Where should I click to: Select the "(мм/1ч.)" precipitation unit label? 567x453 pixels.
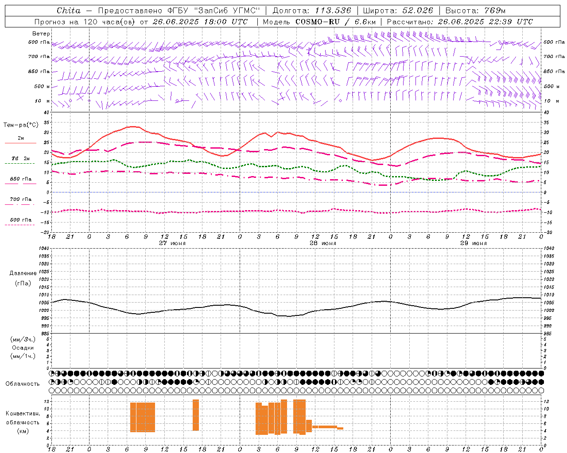pos(23,356)
